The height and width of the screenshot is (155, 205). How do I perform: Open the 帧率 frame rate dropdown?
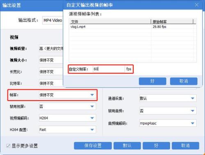click(68, 95)
